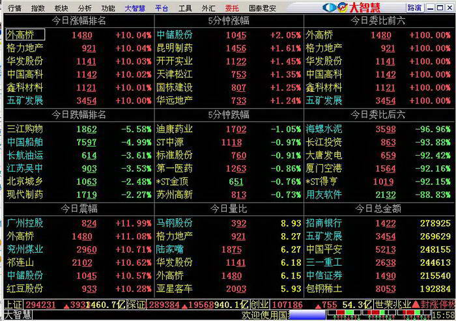Select the 华远地产 row
Image resolution: width=456 pixels, height=321 pixels.
(229, 100)
